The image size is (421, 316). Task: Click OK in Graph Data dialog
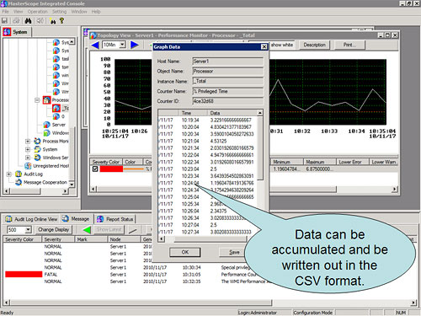coord(185,252)
